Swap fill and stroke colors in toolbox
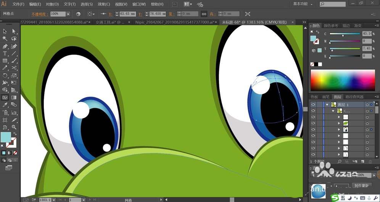Image resolution: width=380 pixels, height=202 pixels. pyautogui.click(x=15, y=134)
